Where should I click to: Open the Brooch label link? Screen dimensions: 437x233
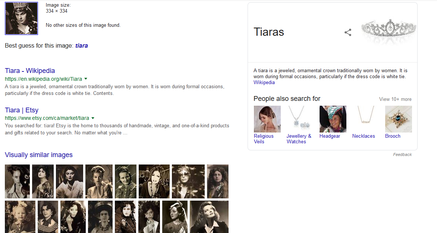tap(393, 136)
